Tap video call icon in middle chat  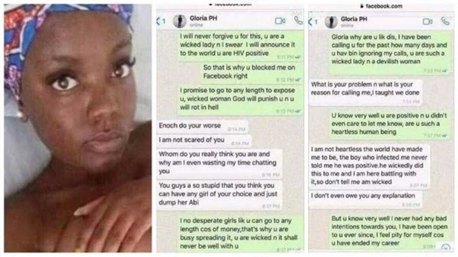[x=280, y=21]
